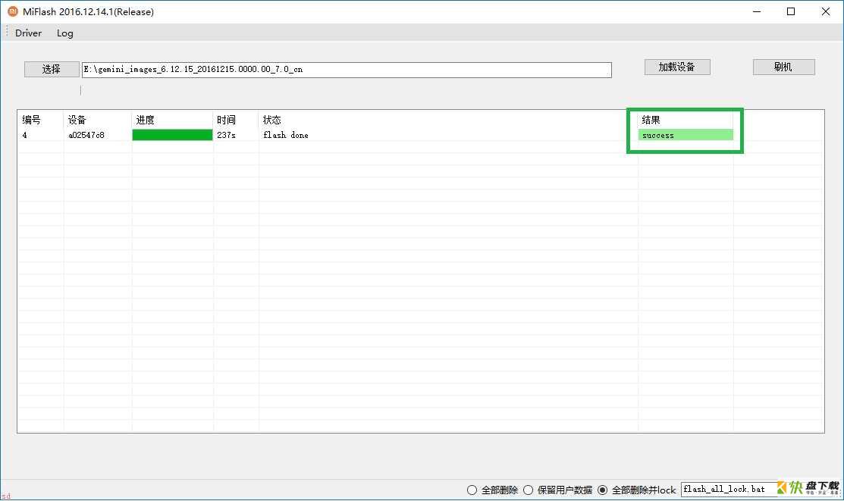
Task: Click the 选择 button to browse folder
Action: [52, 69]
